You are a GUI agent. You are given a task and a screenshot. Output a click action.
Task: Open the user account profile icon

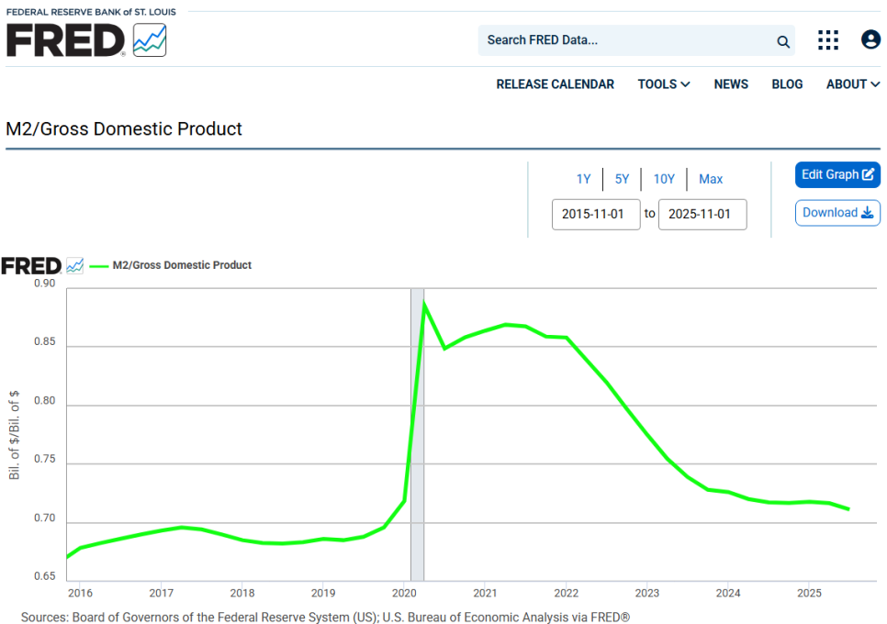[870, 39]
